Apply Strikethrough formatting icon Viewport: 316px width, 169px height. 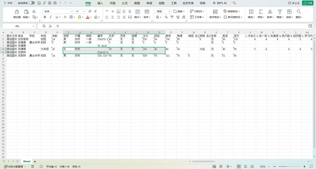coord(65,17)
